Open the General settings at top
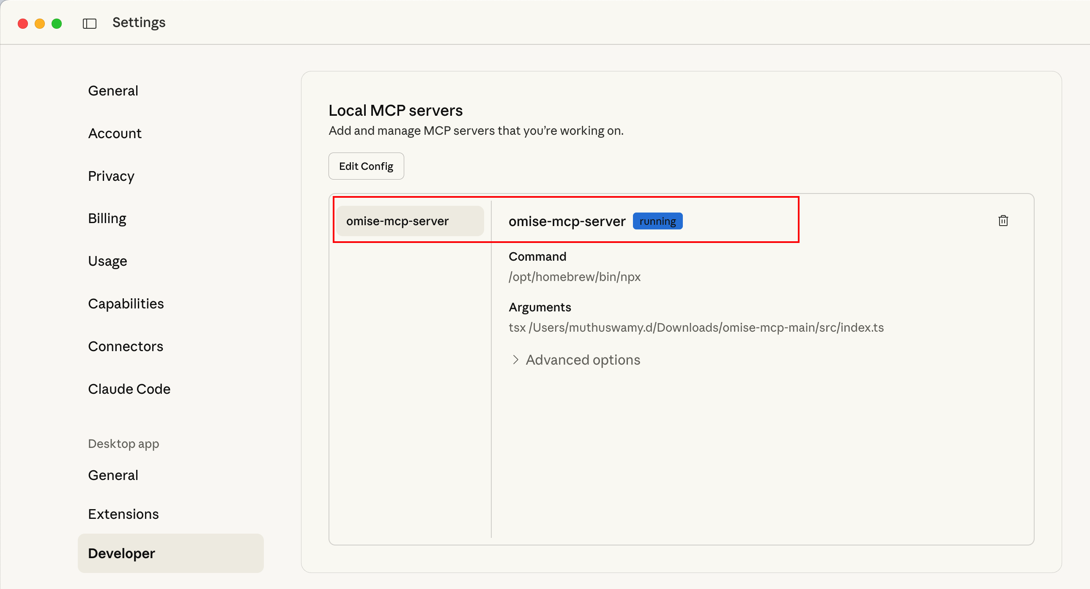This screenshot has width=1090, height=589. pos(113,91)
